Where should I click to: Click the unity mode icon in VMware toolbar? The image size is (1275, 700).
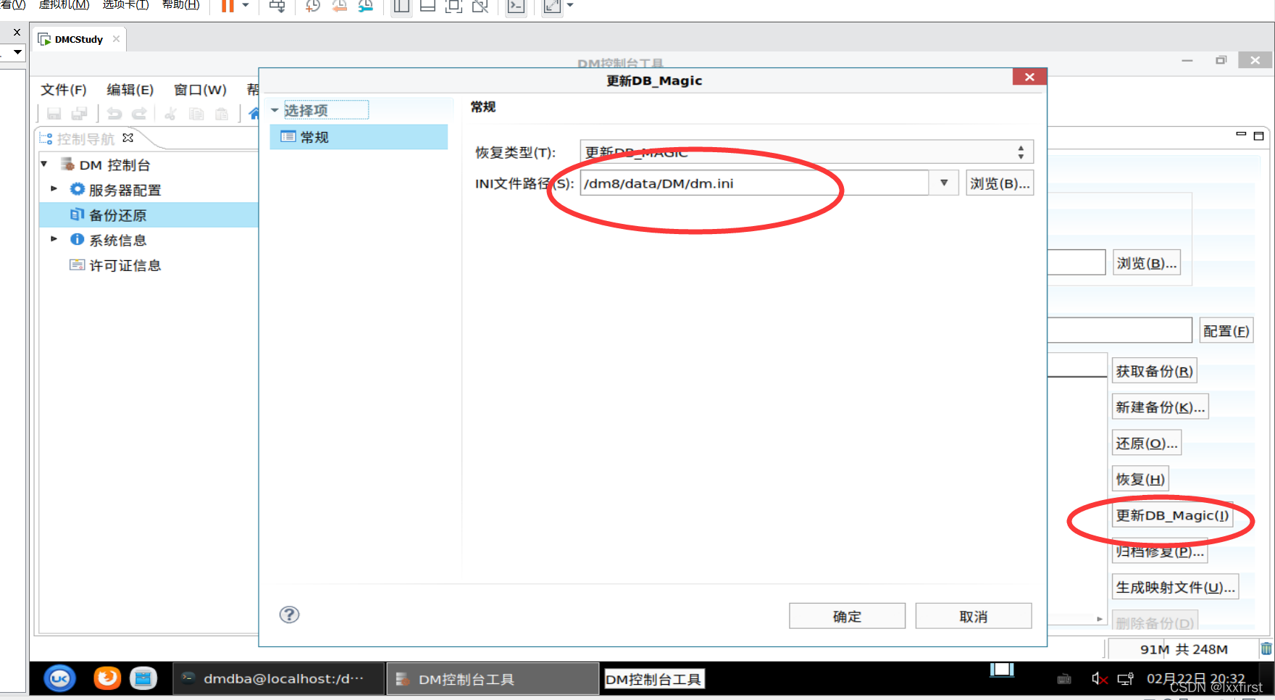pyautogui.click(x=480, y=7)
